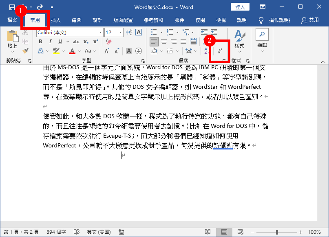The image size is (329, 237).
Task: Open the 剪貼簿 clipboard pane launcher
Action: [x=30, y=61]
